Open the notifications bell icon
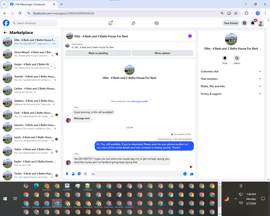270x216 pixels. pyautogui.click(x=253, y=23)
